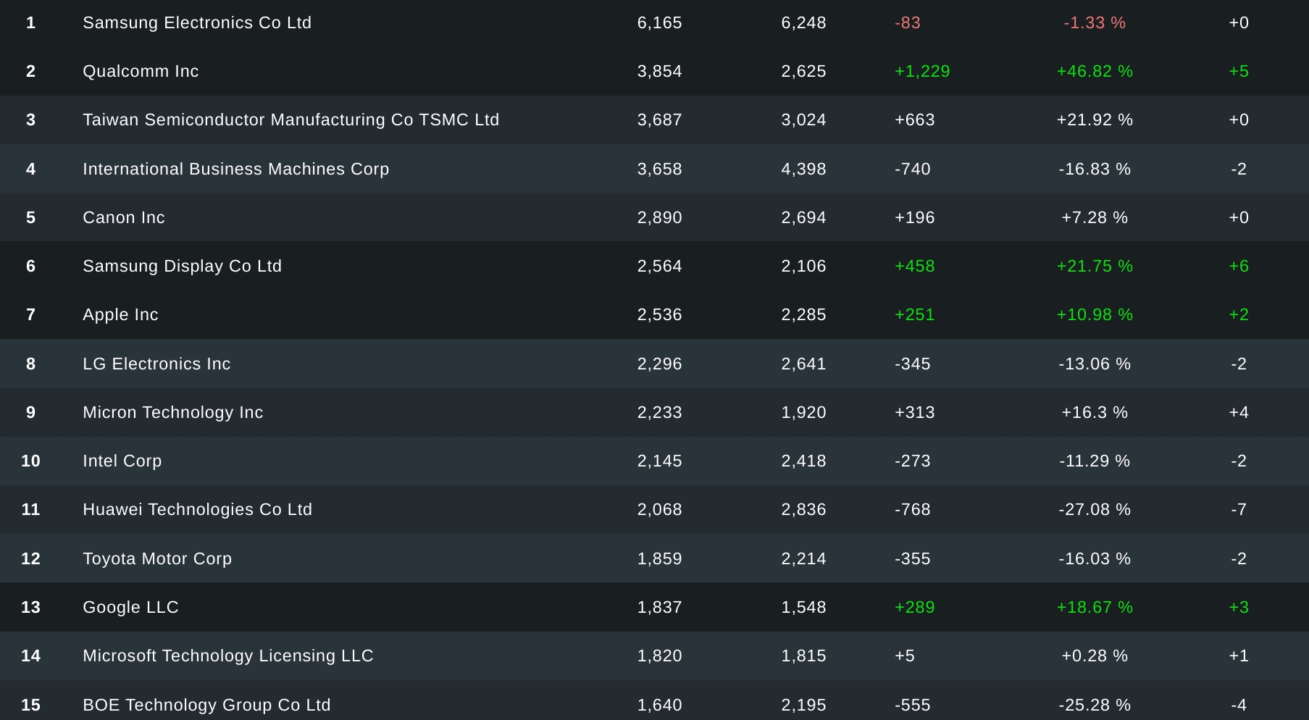This screenshot has width=1309, height=720.
Task: Select the Google LLC company name
Action: (130, 607)
